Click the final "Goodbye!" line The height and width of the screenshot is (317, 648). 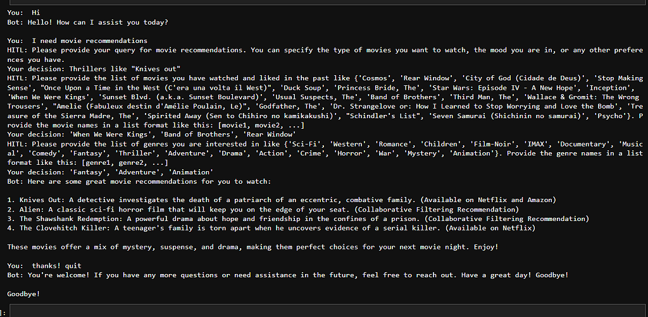coord(23,294)
